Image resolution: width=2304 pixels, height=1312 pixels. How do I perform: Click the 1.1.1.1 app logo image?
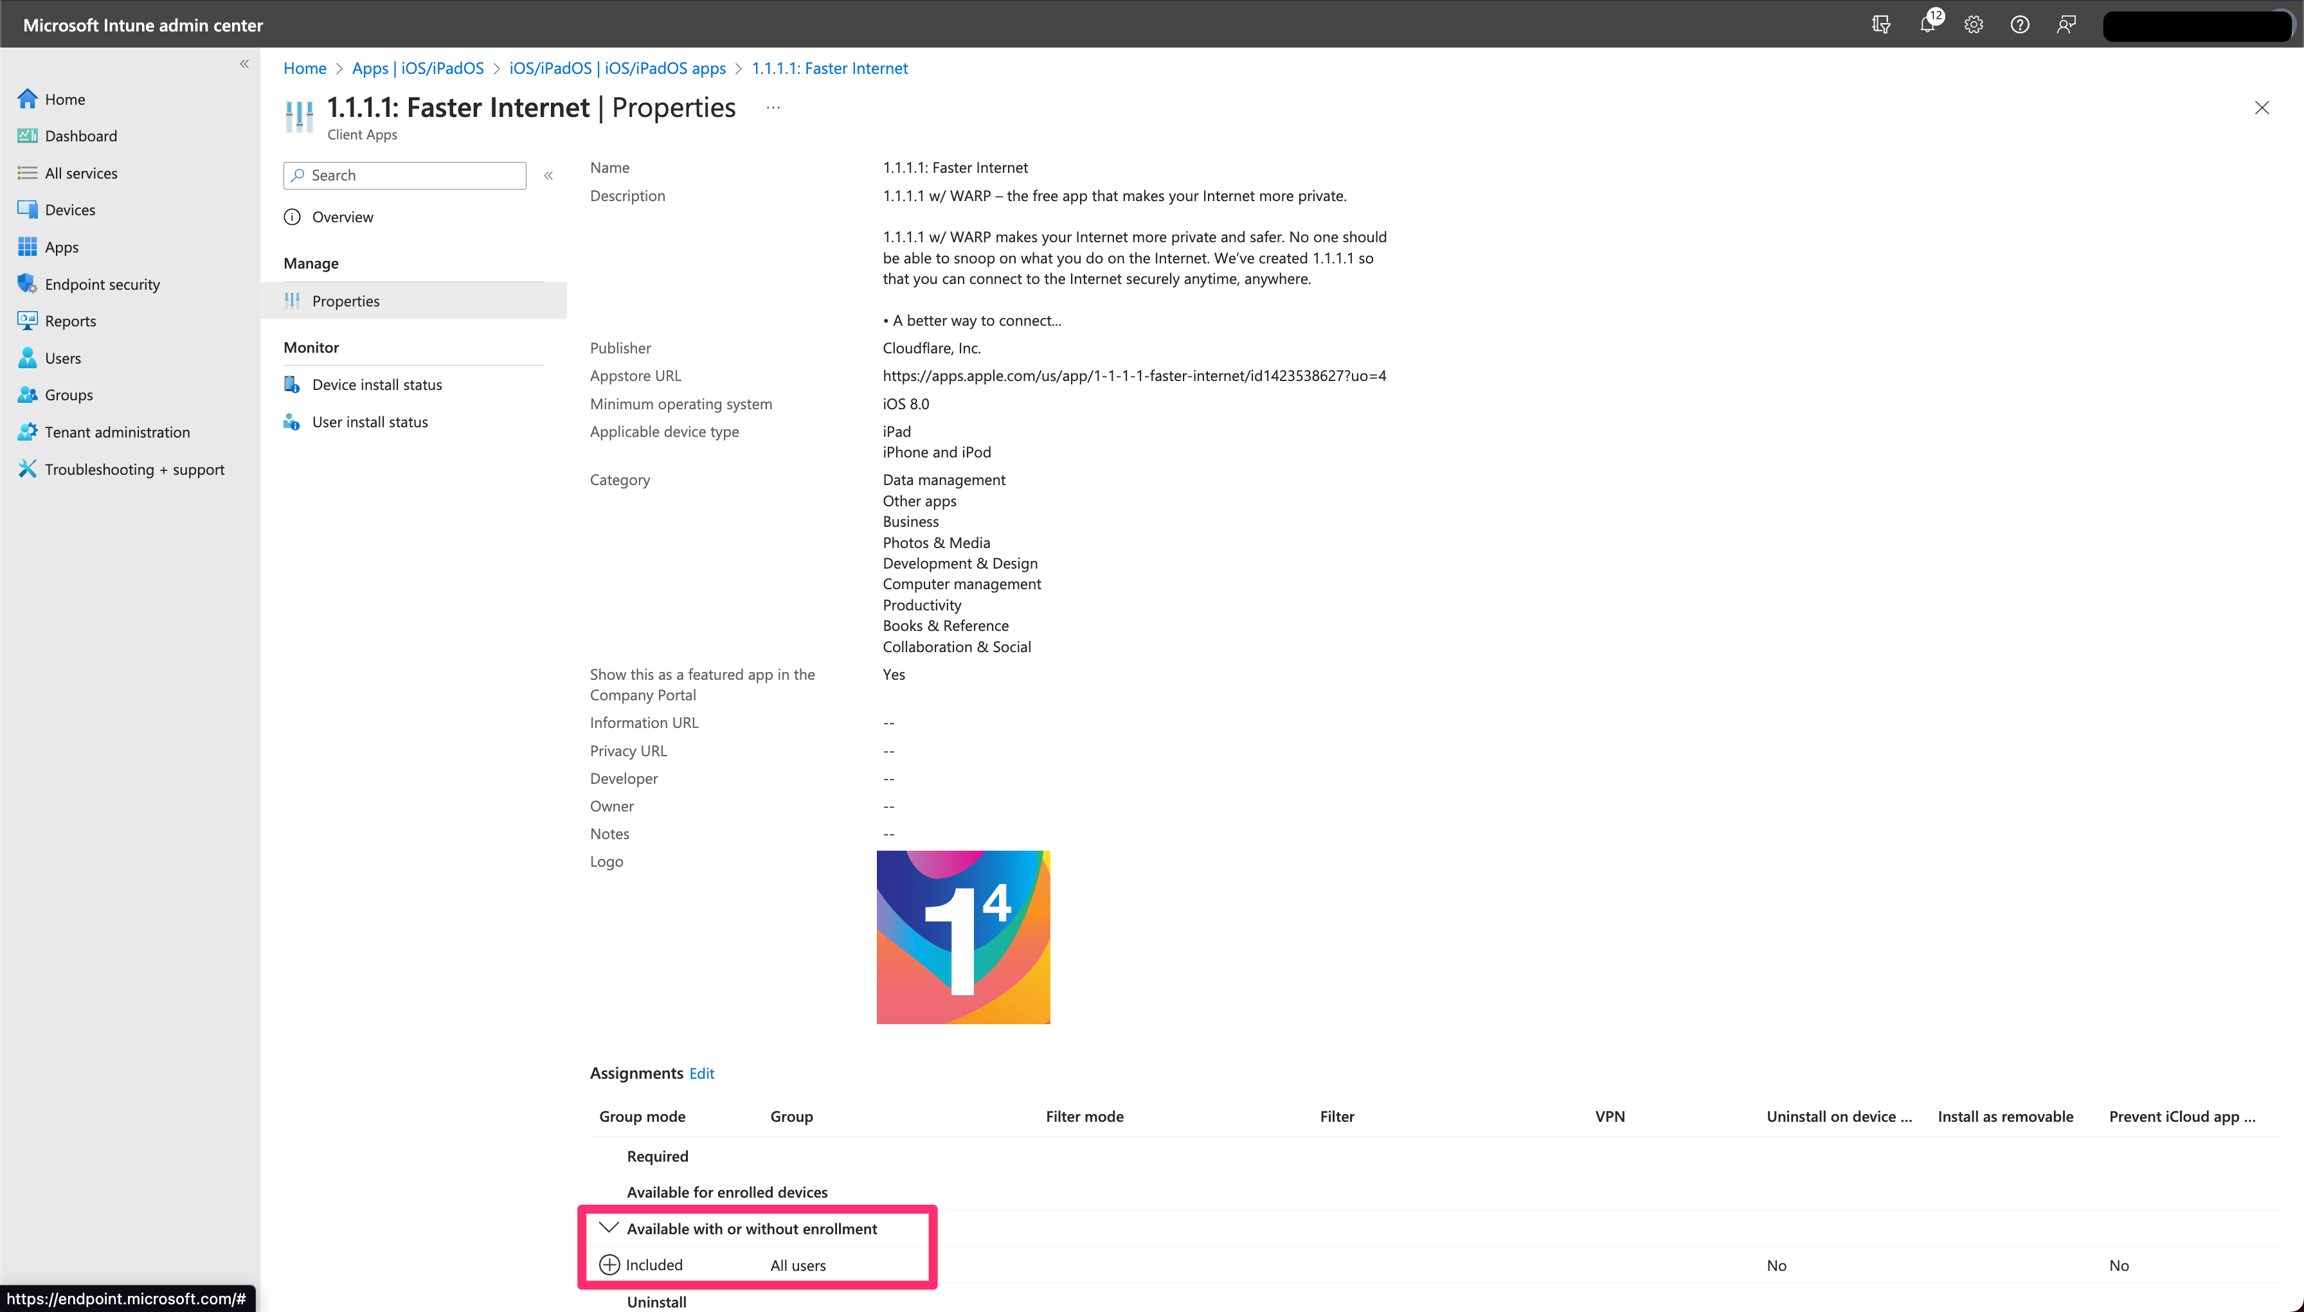point(963,937)
